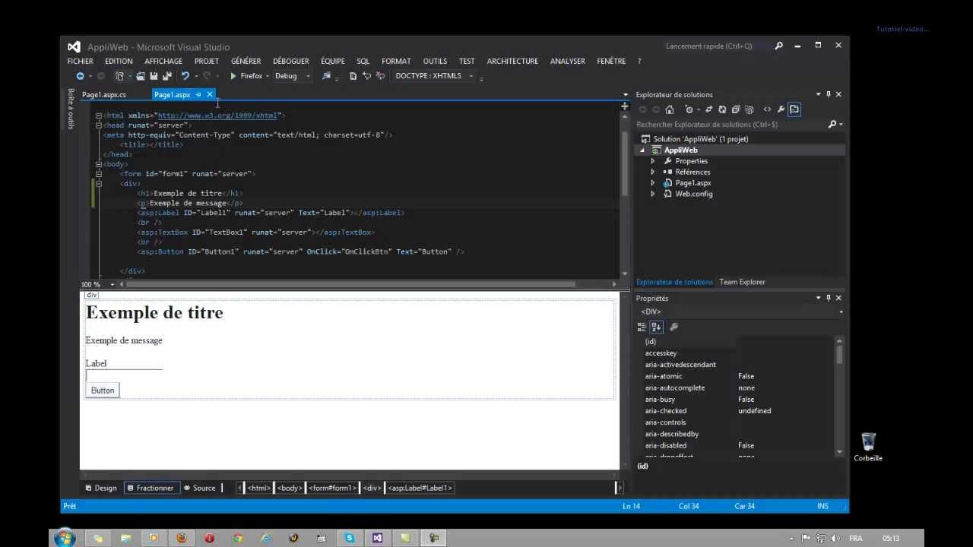Image resolution: width=973 pixels, height=547 pixels.
Task: Expand the Web.config node
Action: [653, 194]
